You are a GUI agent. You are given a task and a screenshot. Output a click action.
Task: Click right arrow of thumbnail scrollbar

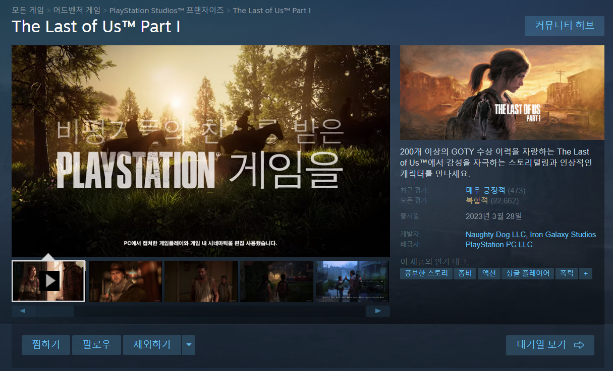[x=378, y=311]
